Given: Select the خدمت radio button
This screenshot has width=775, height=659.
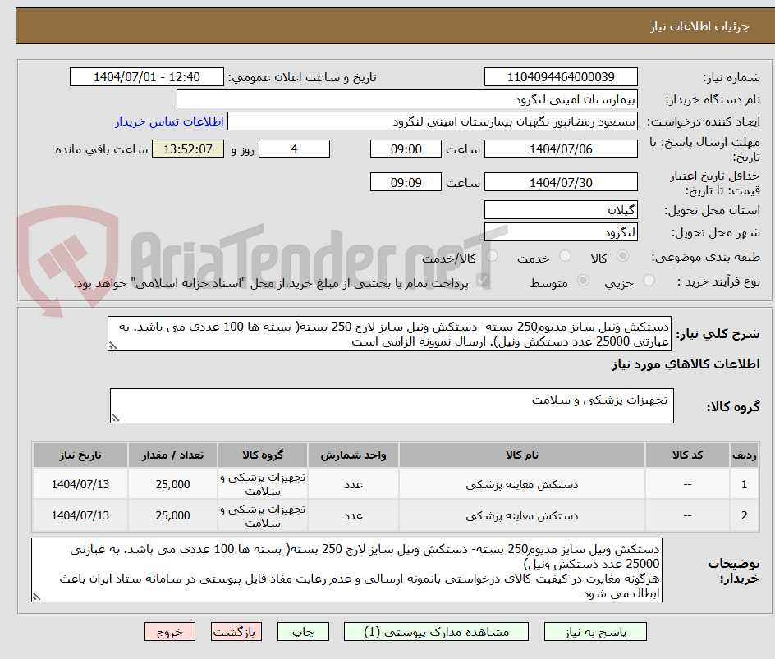Looking at the screenshot, I should click(564, 256).
